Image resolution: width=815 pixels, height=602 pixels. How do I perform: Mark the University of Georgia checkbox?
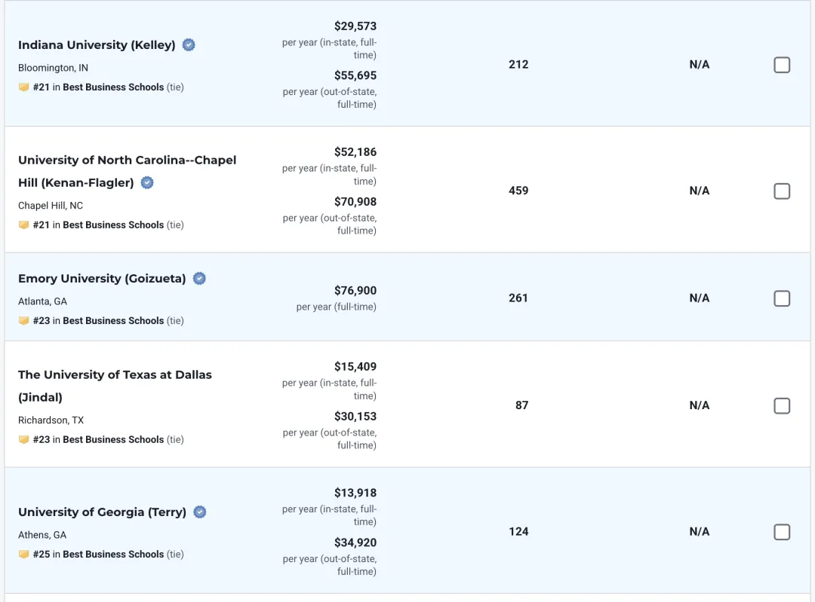pyautogui.click(x=782, y=533)
